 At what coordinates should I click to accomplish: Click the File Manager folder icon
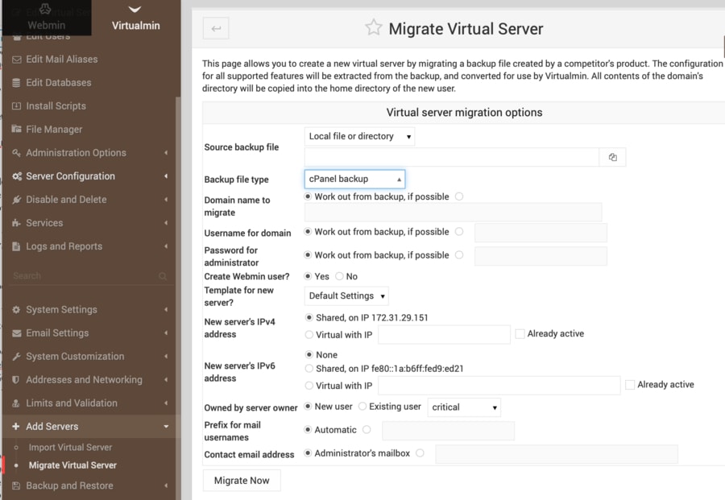(x=17, y=129)
